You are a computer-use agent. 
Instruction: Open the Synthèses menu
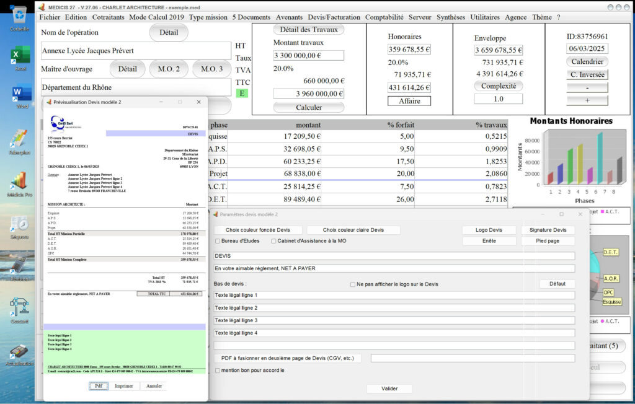[451, 17]
